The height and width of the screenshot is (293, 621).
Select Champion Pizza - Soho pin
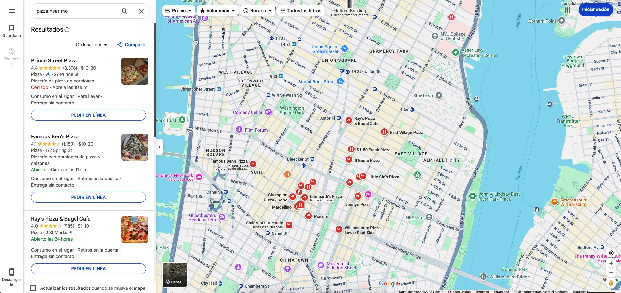[293, 197]
